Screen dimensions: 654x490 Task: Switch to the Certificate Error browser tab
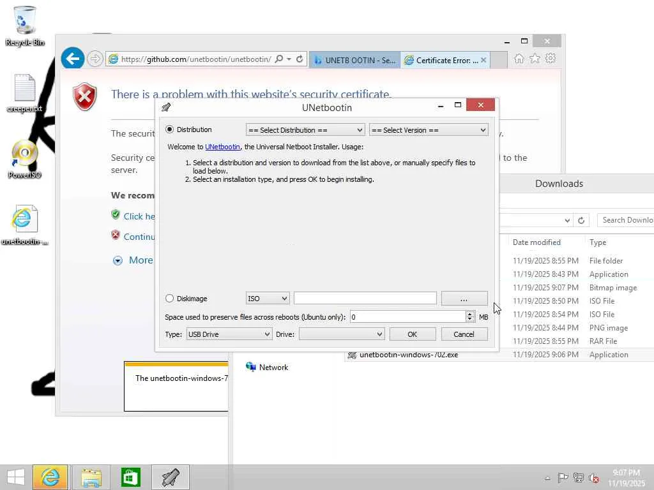coord(442,60)
